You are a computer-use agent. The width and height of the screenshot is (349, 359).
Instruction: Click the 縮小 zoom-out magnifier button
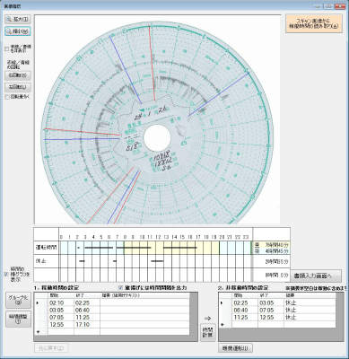click(18, 31)
